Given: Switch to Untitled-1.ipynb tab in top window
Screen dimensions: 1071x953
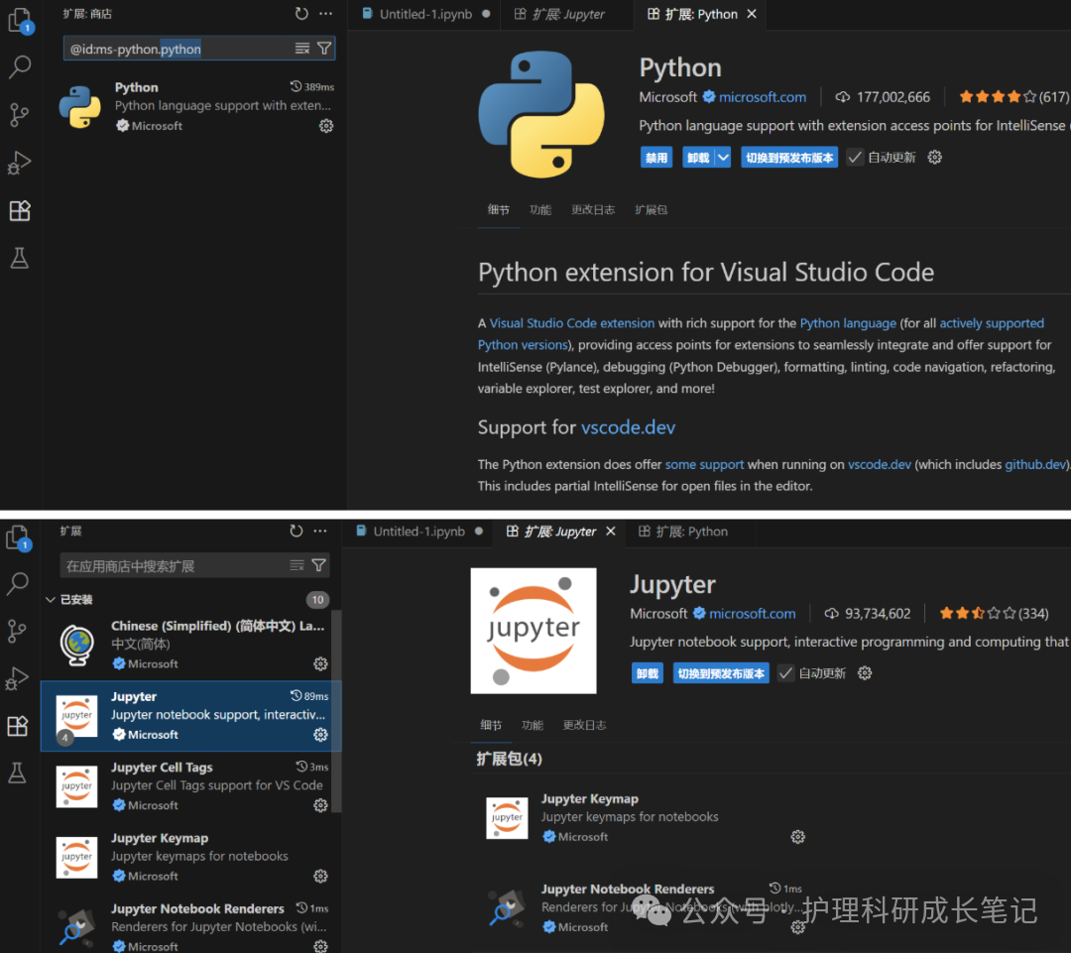Looking at the screenshot, I should click(425, 14).
